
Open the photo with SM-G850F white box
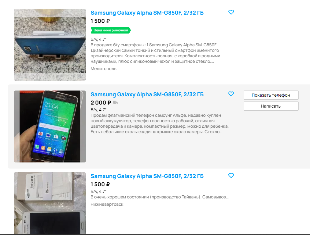(50, 203)
